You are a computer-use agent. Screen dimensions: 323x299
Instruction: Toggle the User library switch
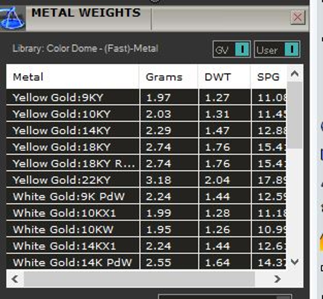tap(277, 50)
